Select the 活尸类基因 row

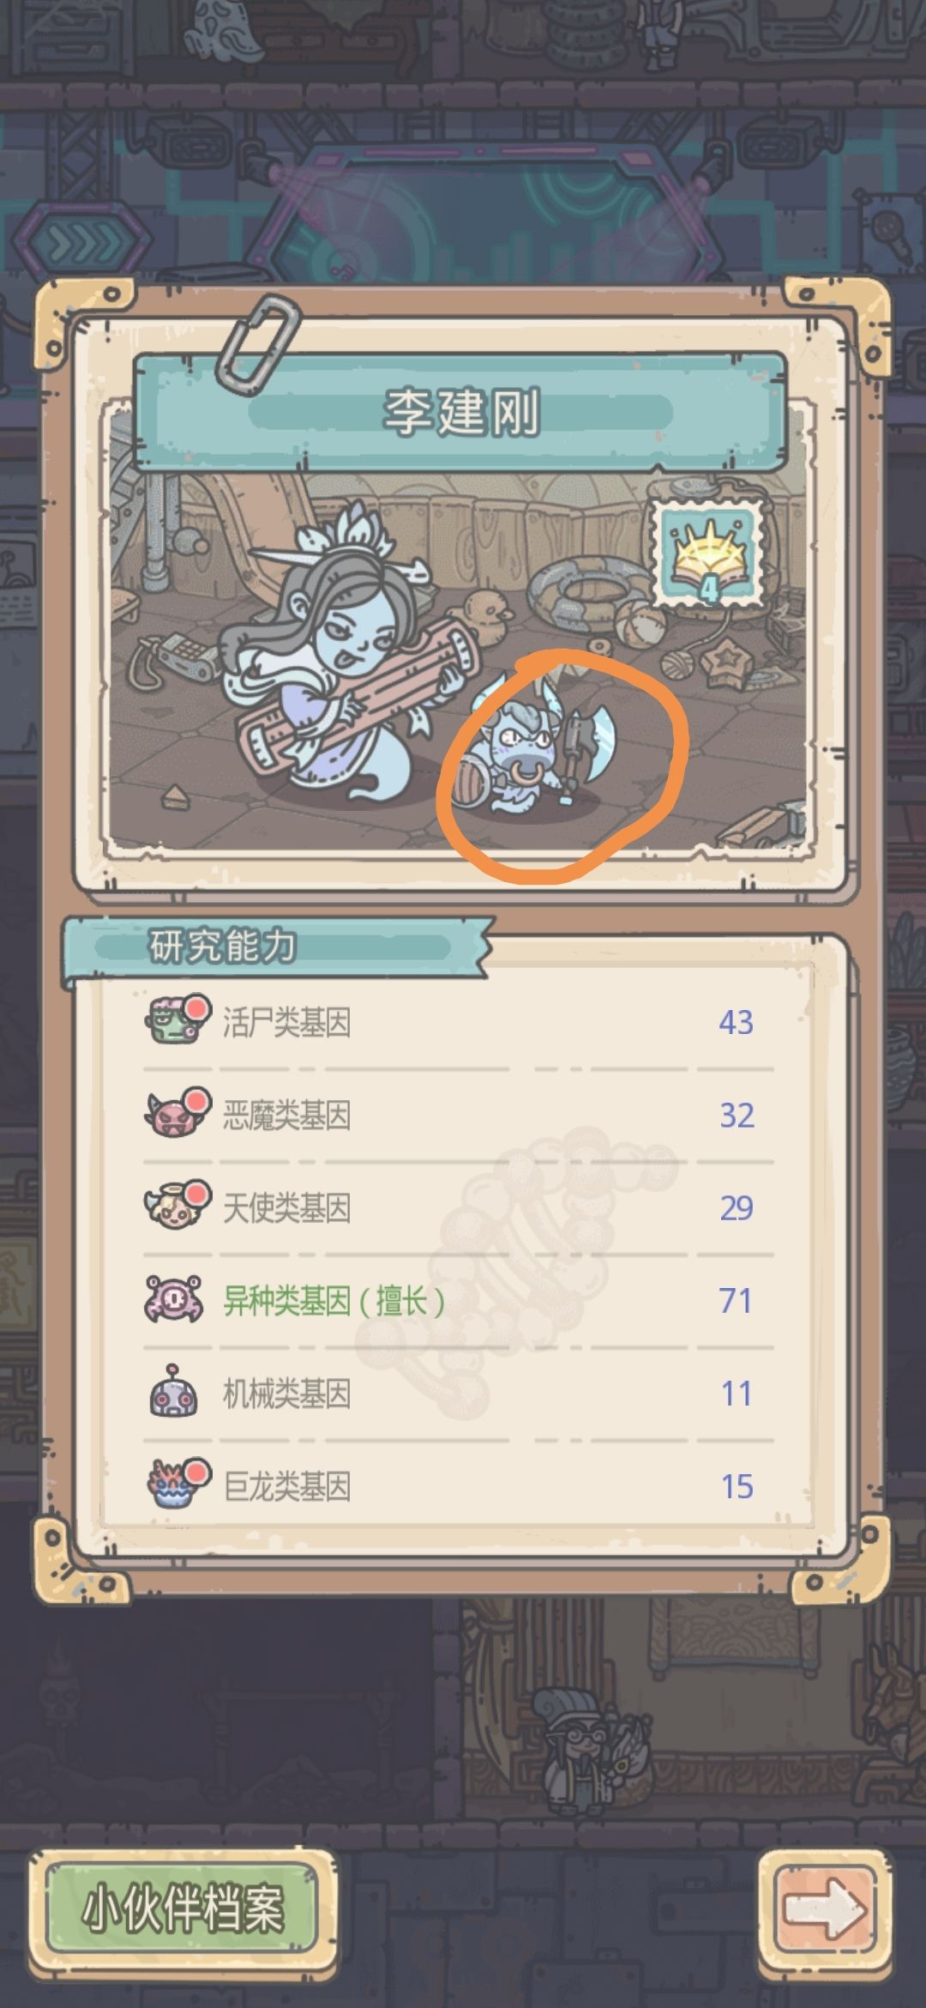(x=458, y=1022)
